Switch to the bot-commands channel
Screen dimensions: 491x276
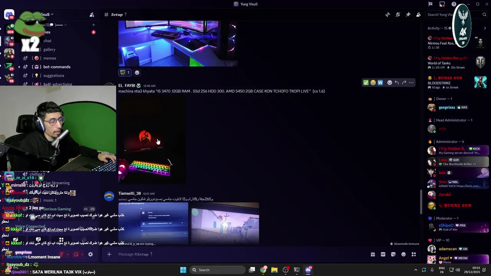point(58,67)
